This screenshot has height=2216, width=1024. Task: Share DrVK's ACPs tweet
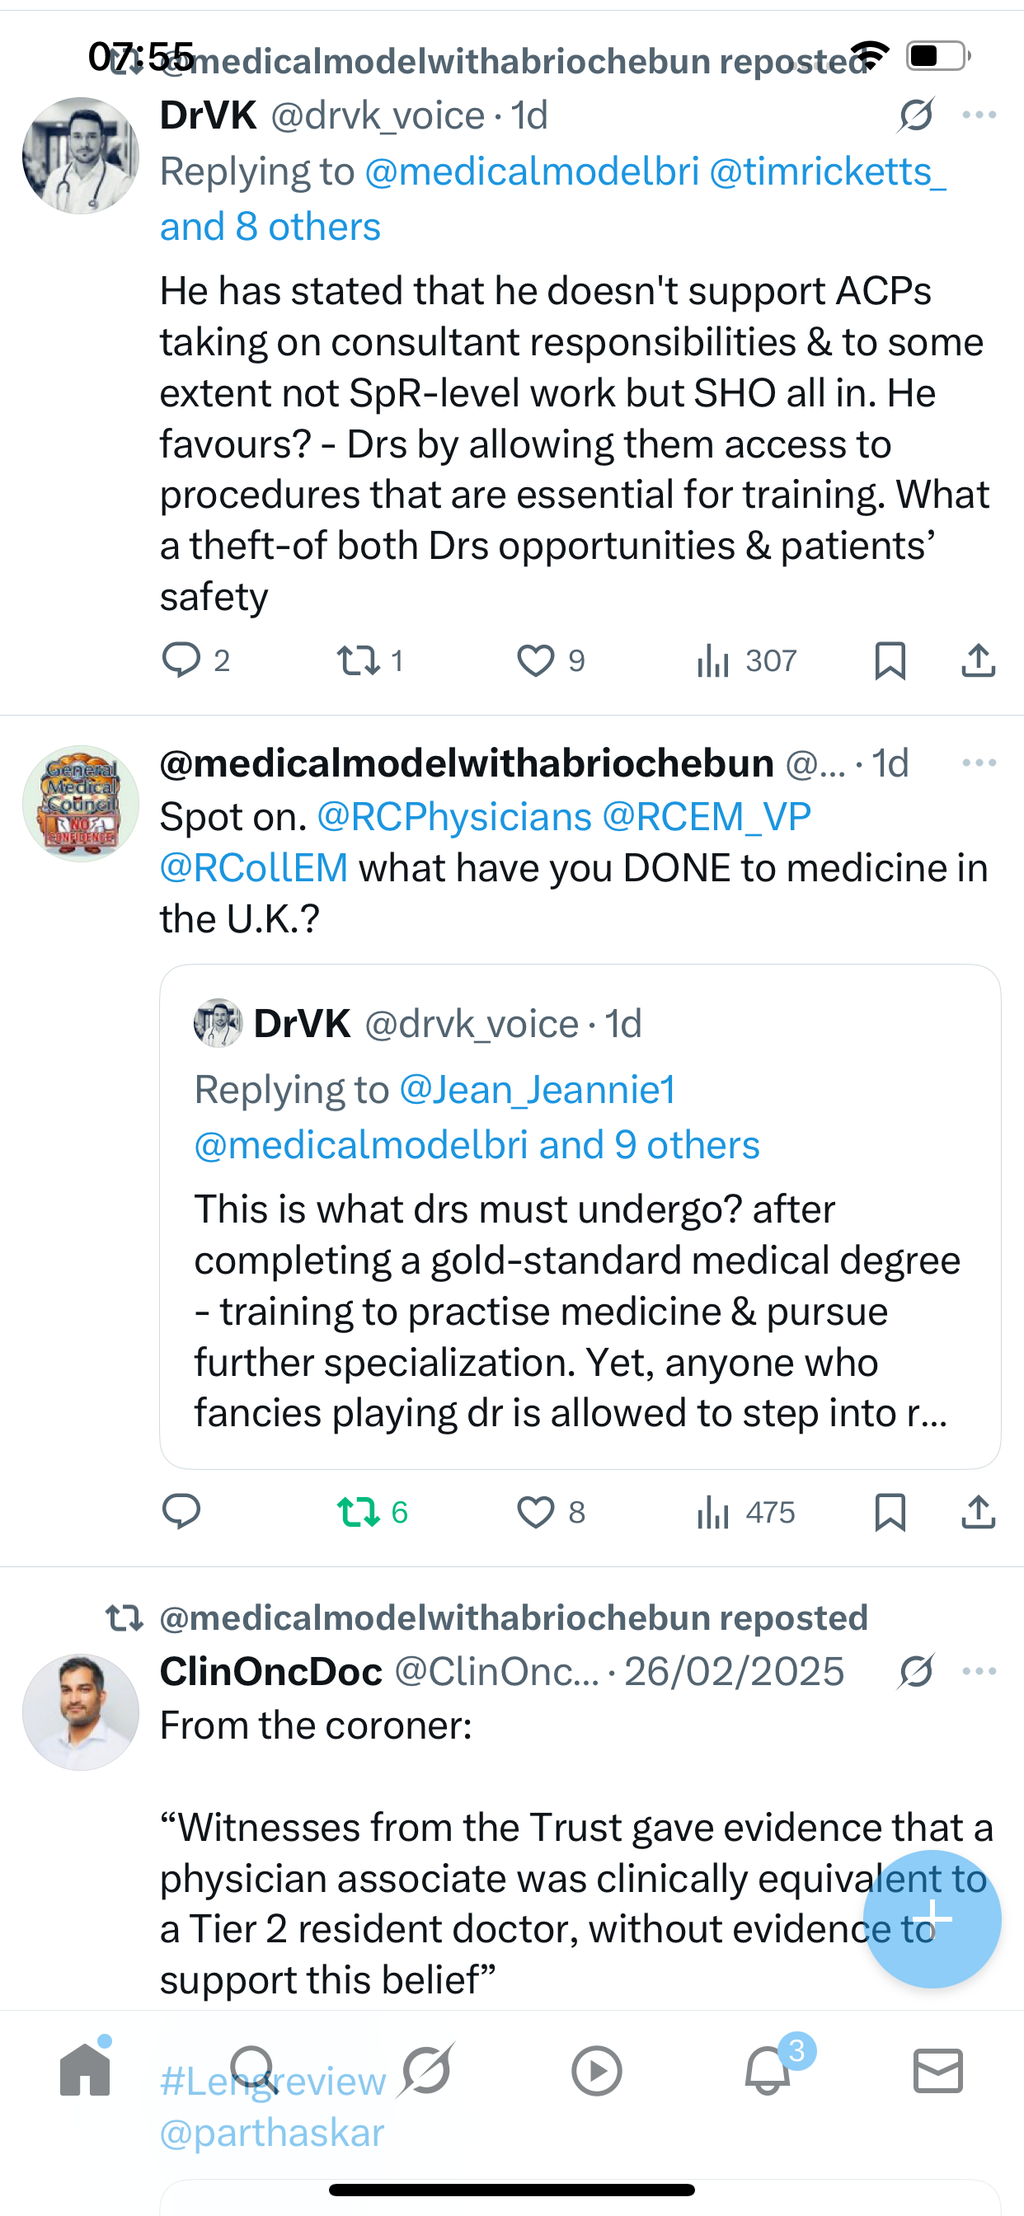click(979, 660)
